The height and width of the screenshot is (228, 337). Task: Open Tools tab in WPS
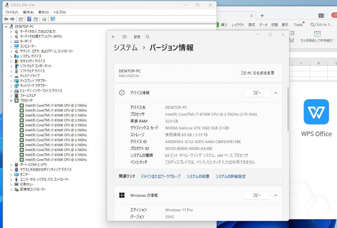[x=298, y=25]
